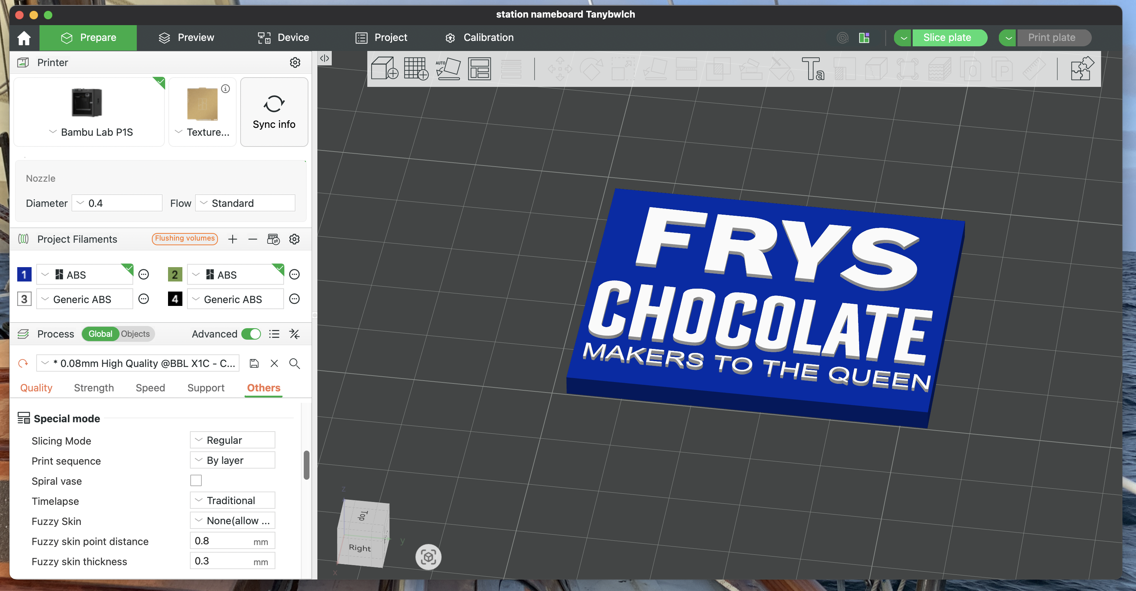This screenshot has height=591, width=1136.
Task: Switch to the Device tab
Action: [x=283, y=38]
